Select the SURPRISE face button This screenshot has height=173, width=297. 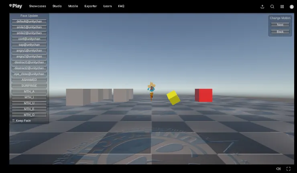(29, 85)
